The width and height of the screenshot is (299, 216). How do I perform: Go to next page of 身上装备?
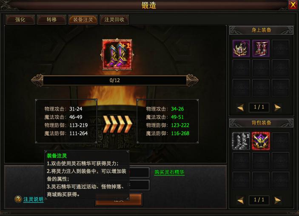[x=277, y=107]
